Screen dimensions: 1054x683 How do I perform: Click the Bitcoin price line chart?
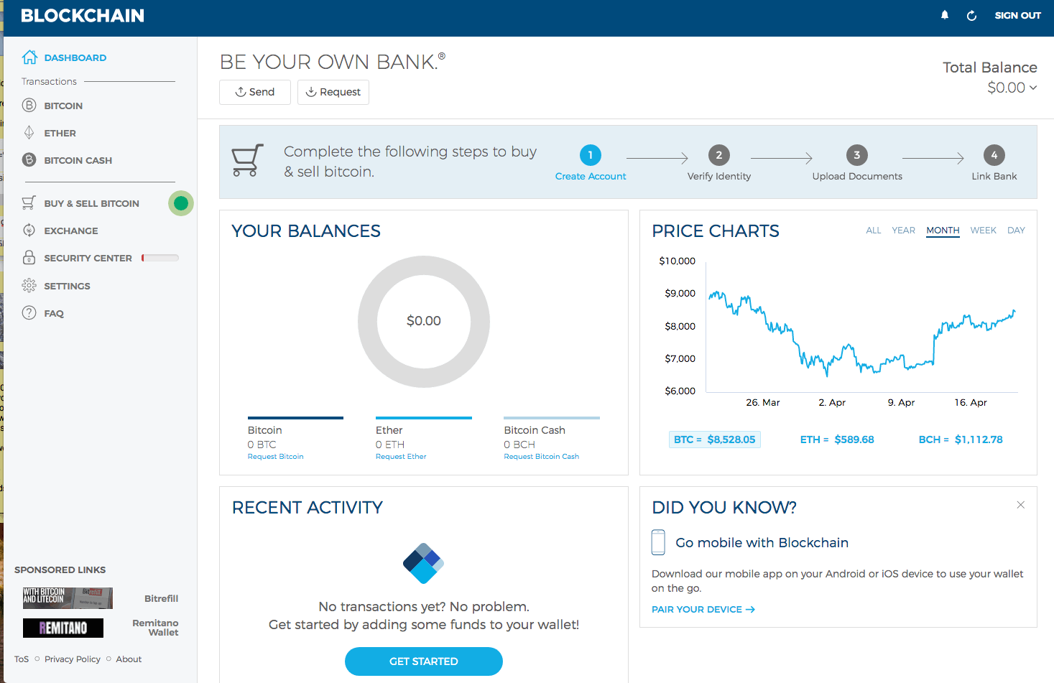861,333
